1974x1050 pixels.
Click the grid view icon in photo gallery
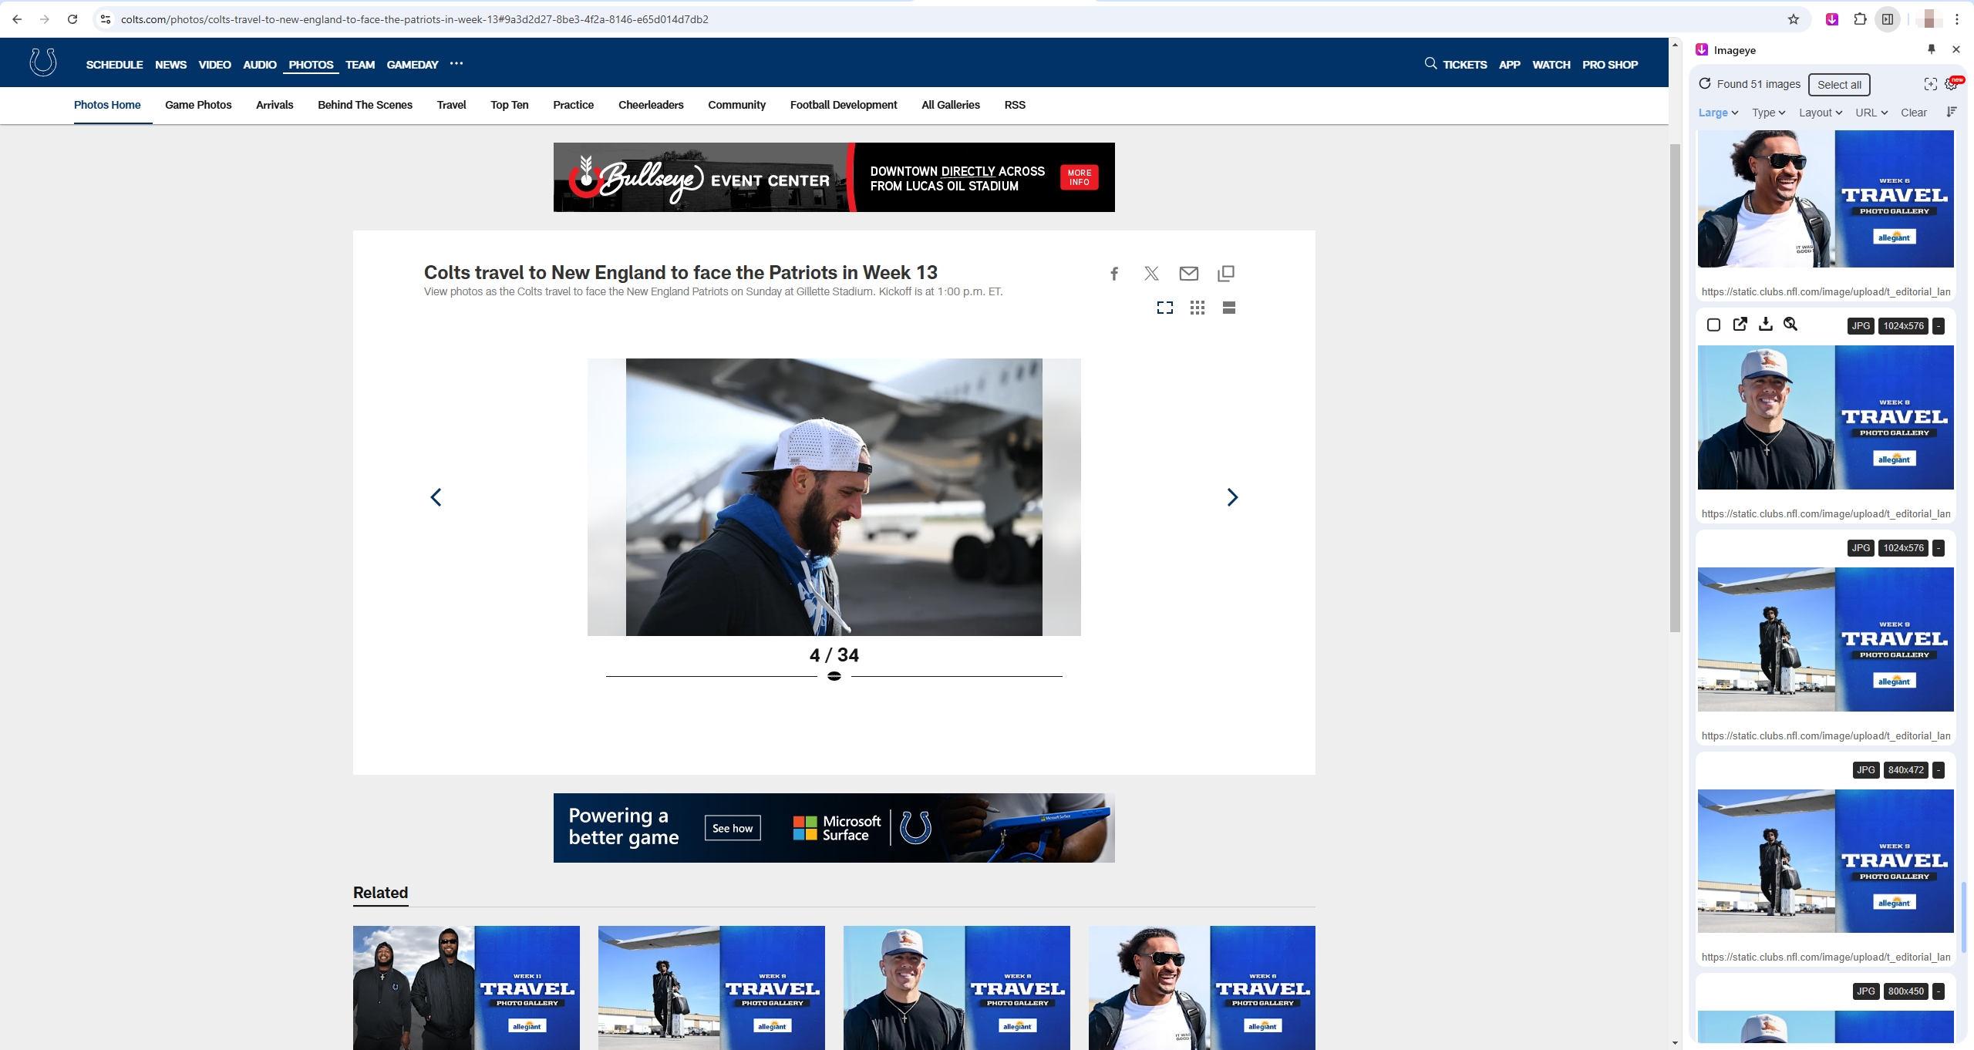pyautogui.click(x=1196, y=307)
